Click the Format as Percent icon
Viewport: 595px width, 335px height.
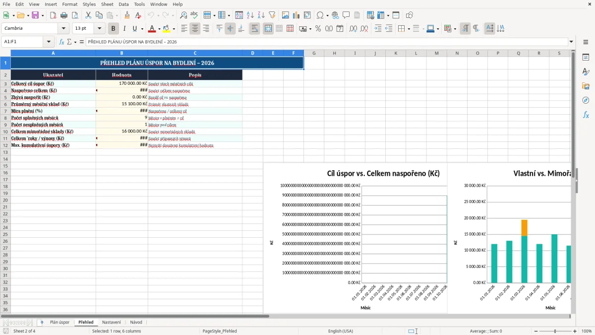[318, 29]
